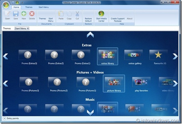
Task: Click Restore Default
Action: [x=88, y=20]
